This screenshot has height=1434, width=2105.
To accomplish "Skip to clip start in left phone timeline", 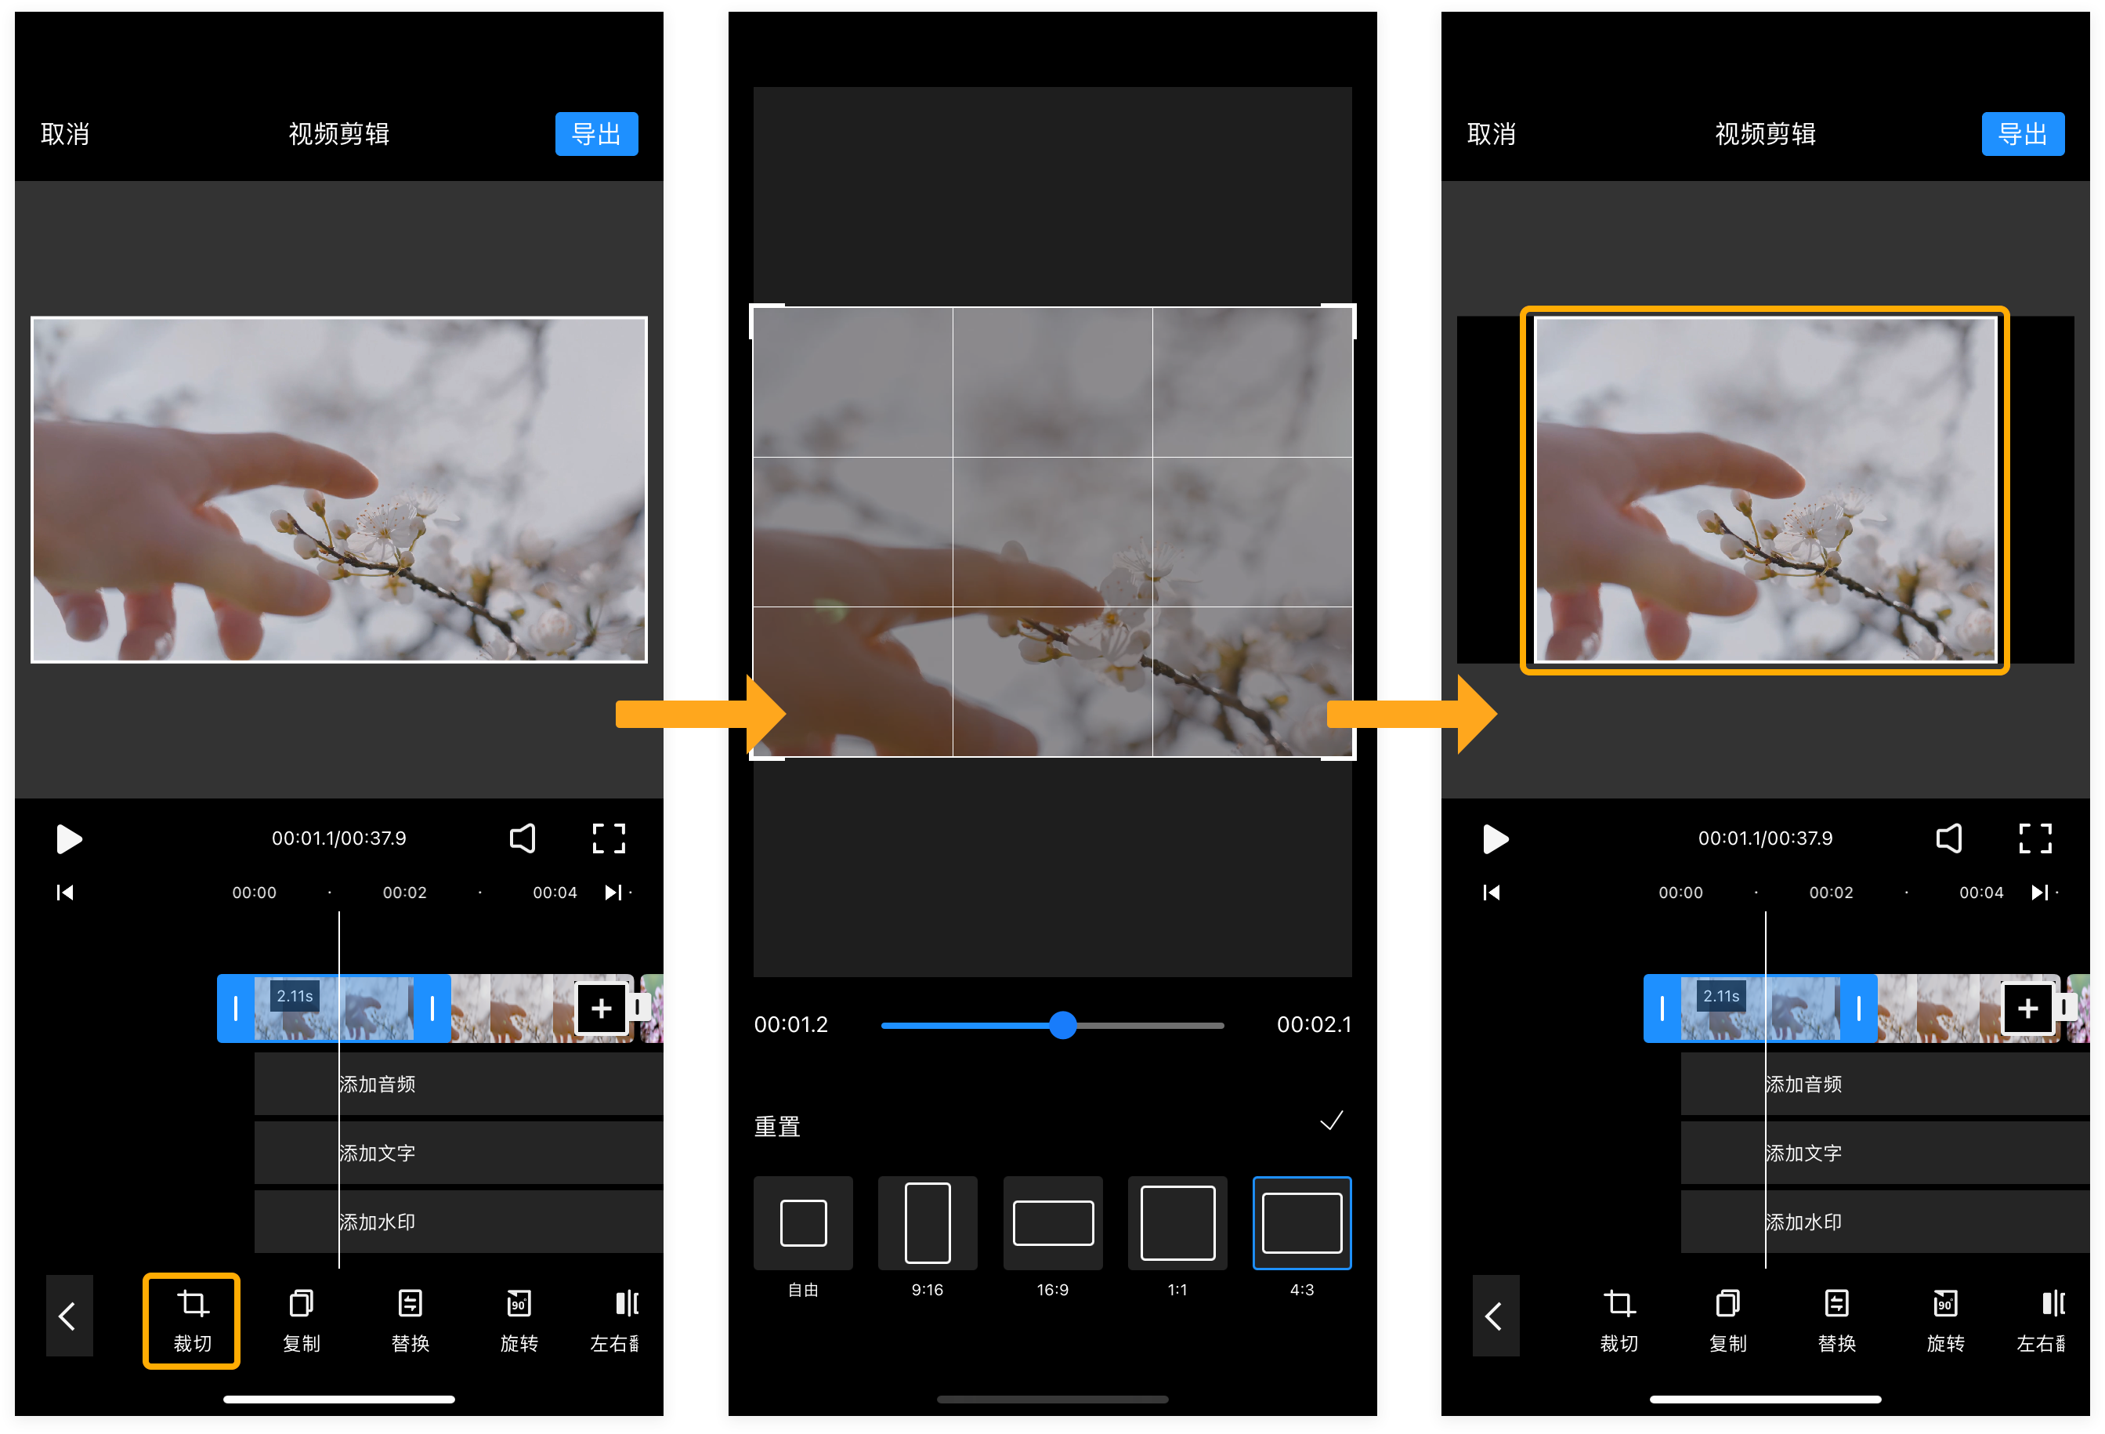I will 65,893.
